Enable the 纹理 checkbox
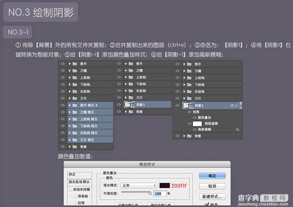 (x=75, y=203)
